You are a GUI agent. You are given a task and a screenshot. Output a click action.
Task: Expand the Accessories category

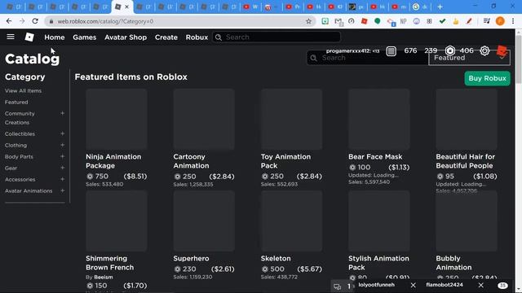62,179
